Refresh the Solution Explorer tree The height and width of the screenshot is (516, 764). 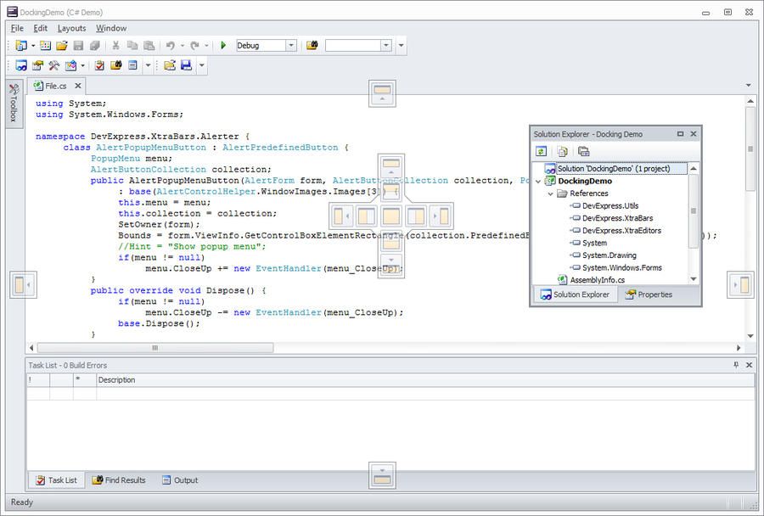tap(542, 152)
